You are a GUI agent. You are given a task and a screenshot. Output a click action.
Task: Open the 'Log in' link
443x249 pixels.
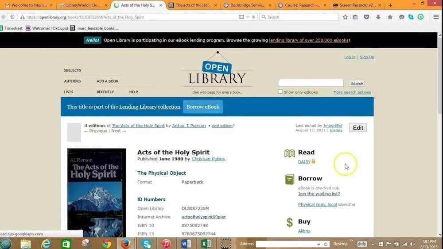pos(350,57)
